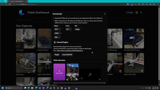Go to the browser home page
The height and width of the screenshot is (90, 160).
9,4
